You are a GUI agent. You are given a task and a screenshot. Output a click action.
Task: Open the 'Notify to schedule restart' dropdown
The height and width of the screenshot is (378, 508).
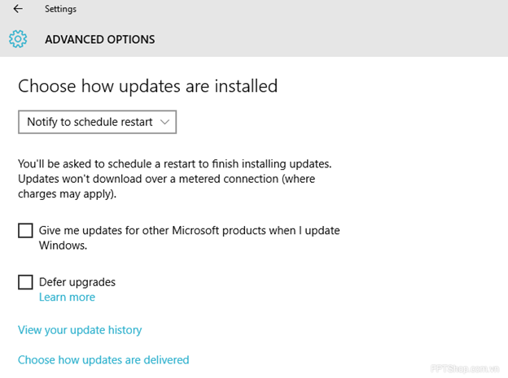97,122
